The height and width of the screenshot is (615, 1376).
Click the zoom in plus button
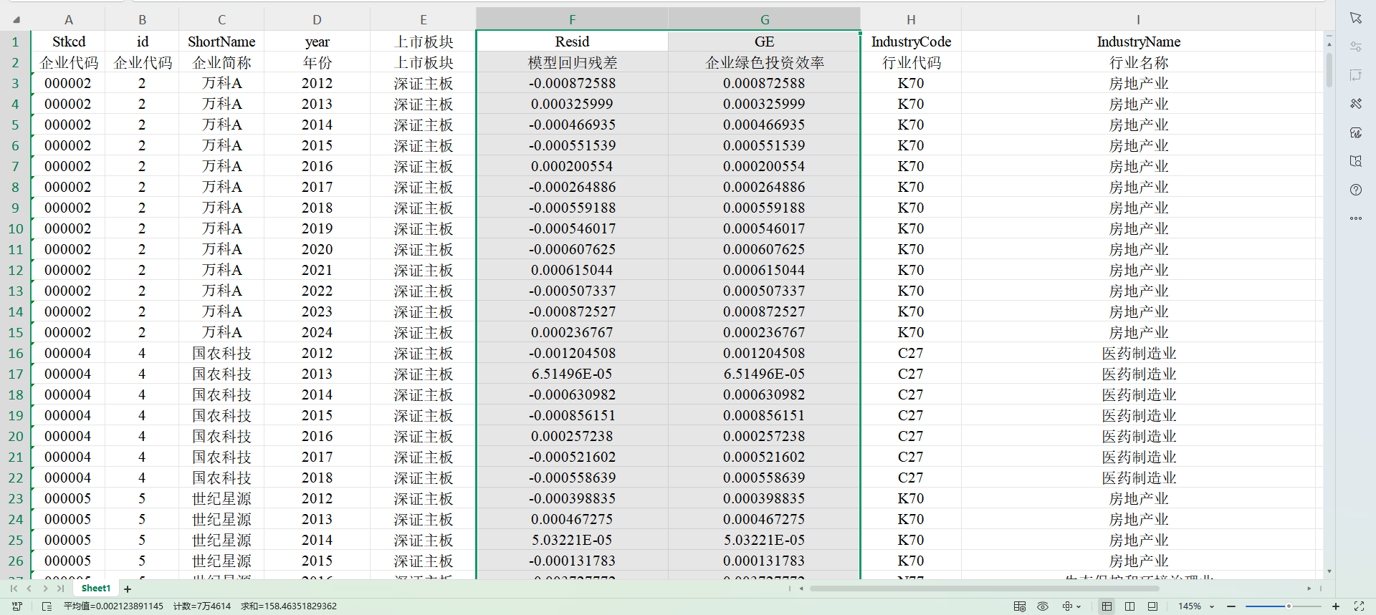(1336, 606)
